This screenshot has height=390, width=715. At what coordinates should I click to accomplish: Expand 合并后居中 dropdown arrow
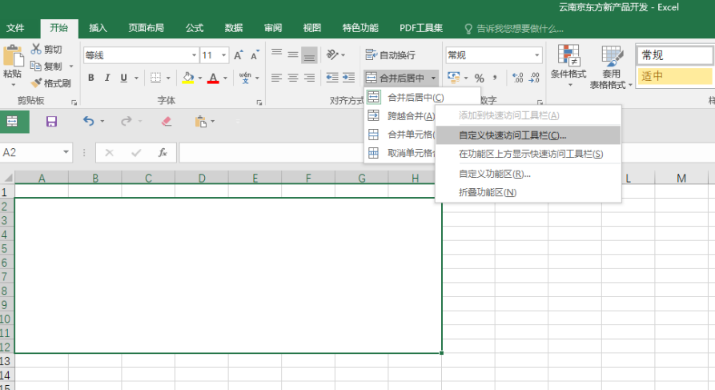[433, 78]
